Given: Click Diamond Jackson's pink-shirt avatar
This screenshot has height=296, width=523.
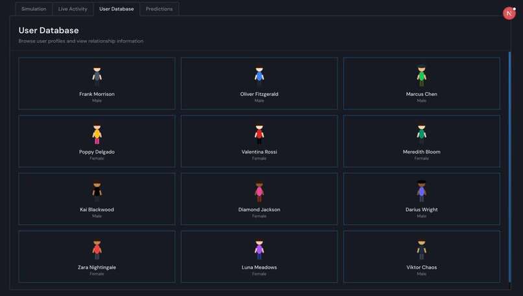Looking at the screenshot, I should (x=259, y=192).
